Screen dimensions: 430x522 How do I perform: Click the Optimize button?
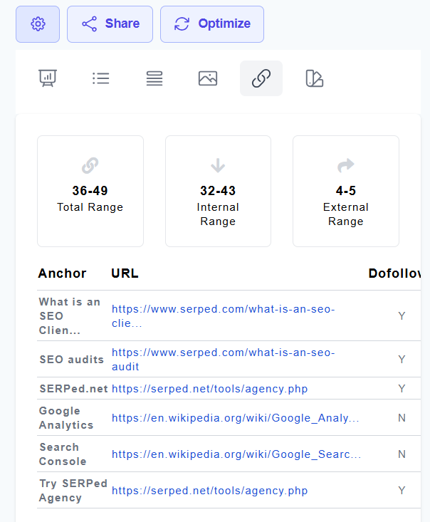(212, 24)
